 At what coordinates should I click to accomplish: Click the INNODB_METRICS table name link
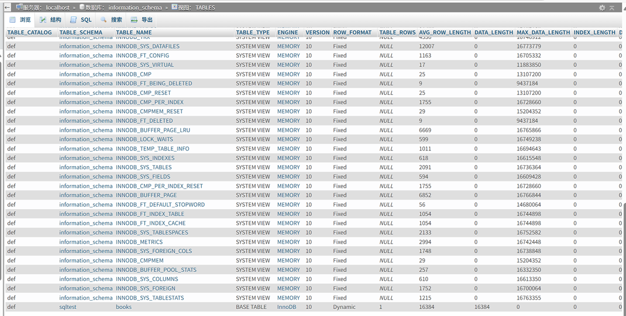tap(139, 242)
